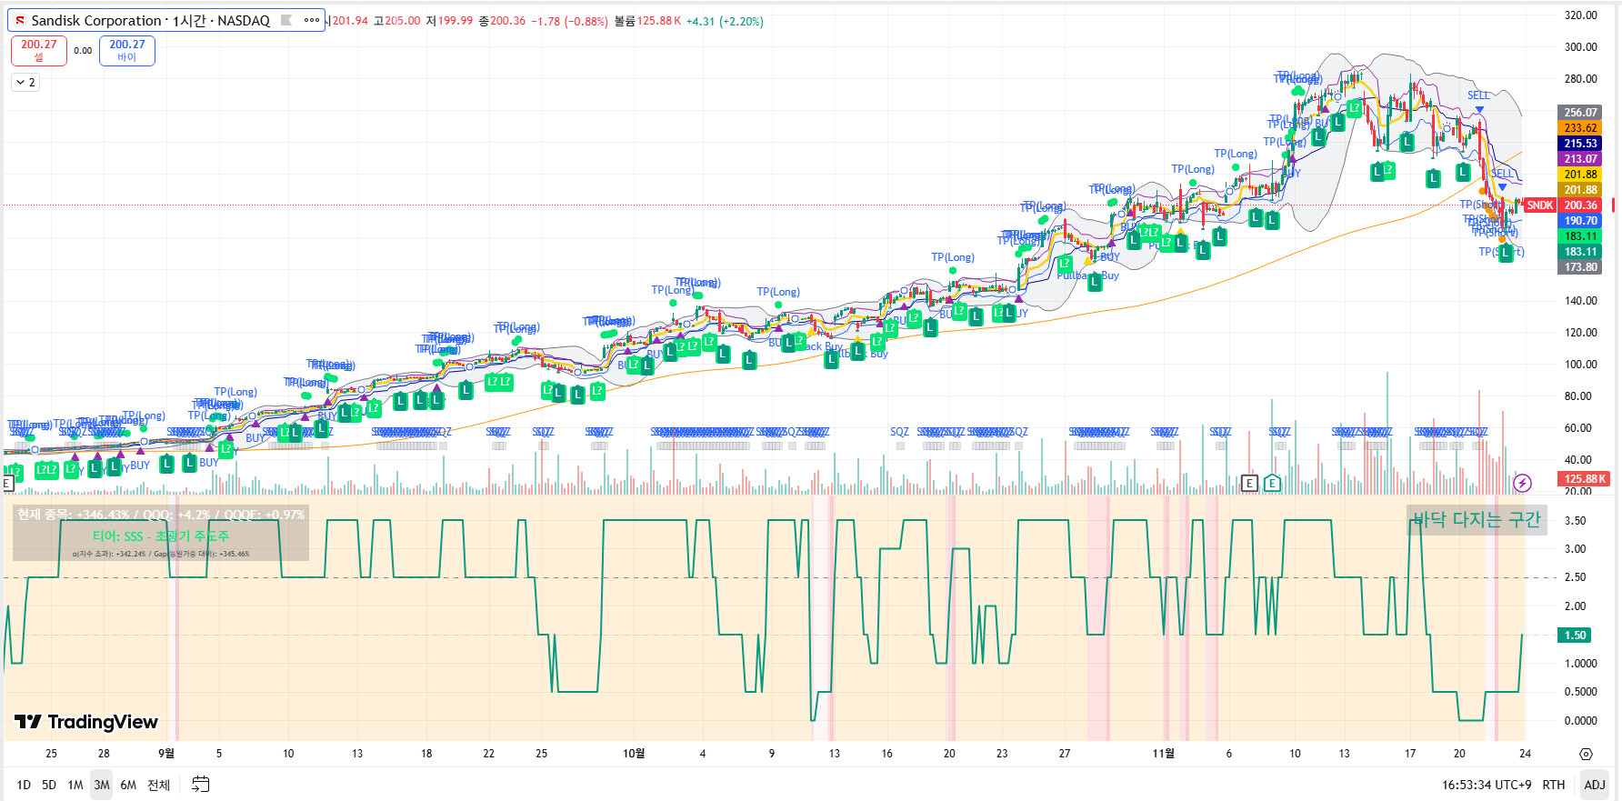Open timezone menu showing UTC+9

[x=1486, y=785]
